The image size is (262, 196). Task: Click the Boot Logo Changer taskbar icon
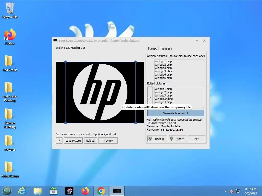117,191
